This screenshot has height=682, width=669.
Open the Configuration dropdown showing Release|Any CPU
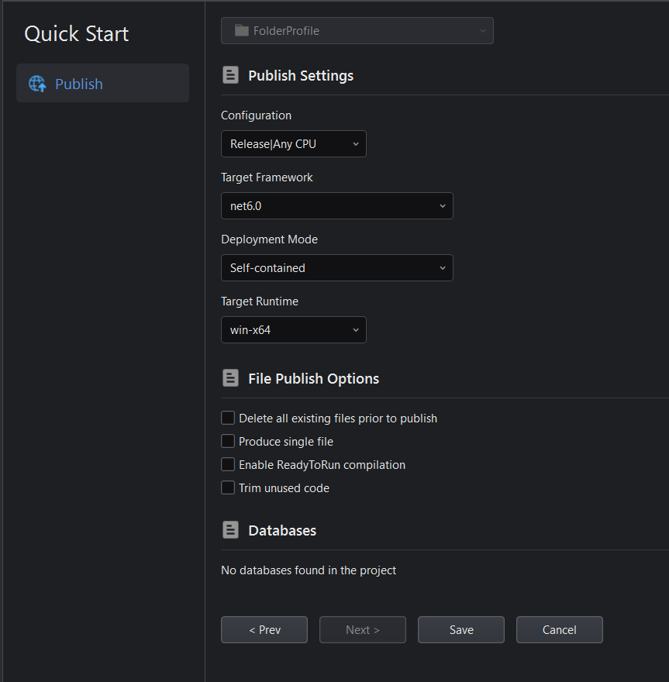pyautogui.click(x=293, y=144)
